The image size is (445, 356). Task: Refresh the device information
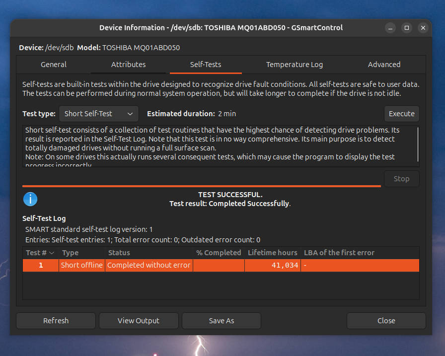click(56, 320)
